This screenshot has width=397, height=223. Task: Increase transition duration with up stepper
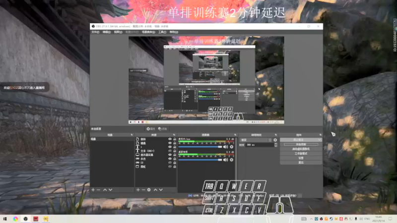click(x=276, y=144)
